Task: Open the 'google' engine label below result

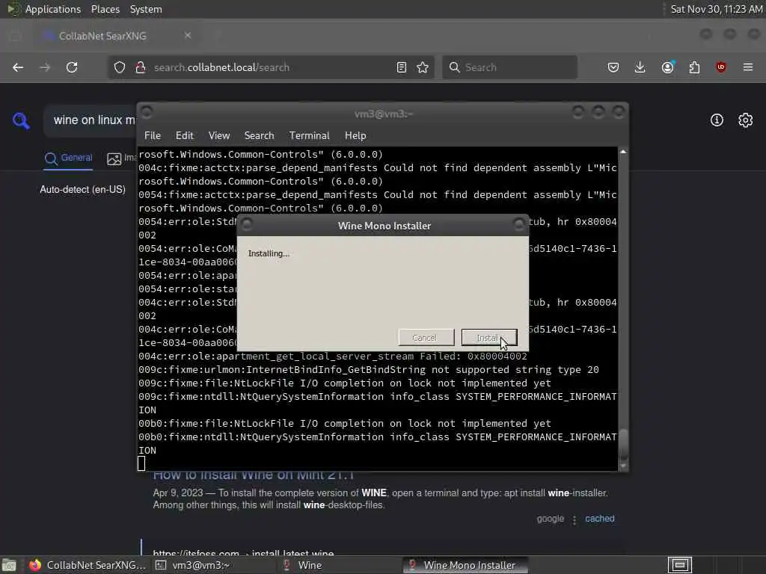Action: [550, 519]
